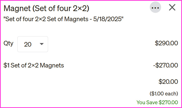Click the $270.00 amount in green savings
The image size is (182, 108).
point(168,102)
